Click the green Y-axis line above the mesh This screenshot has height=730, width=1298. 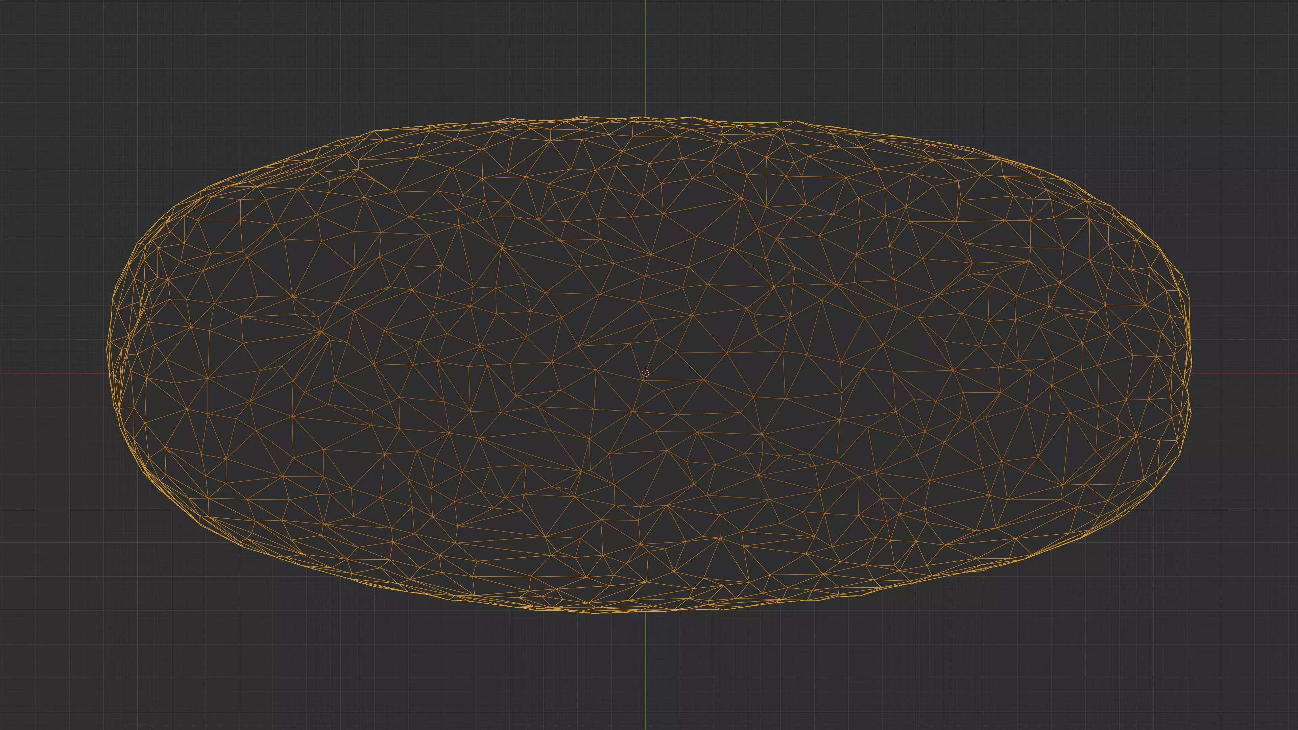coord(646,55)
